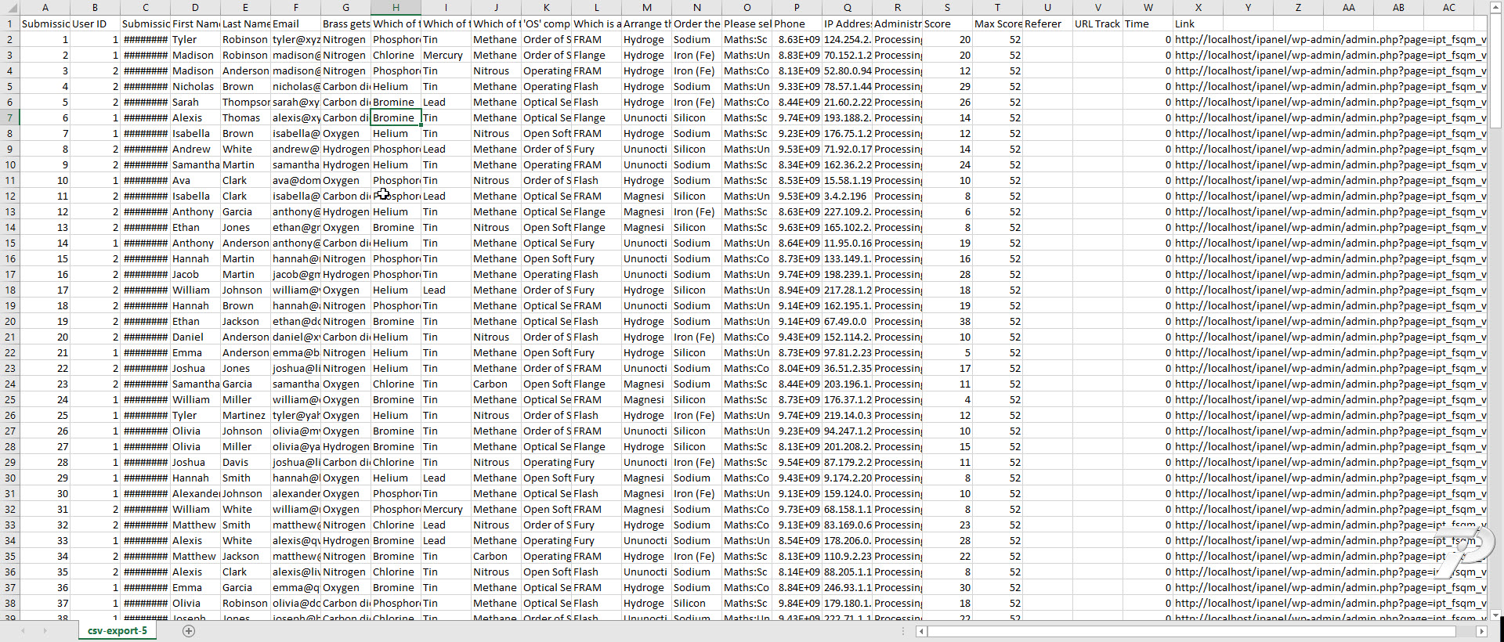The image size is (1504, 642).
Task: Select the "Daniel" first name cell
Action: point(195,337)
